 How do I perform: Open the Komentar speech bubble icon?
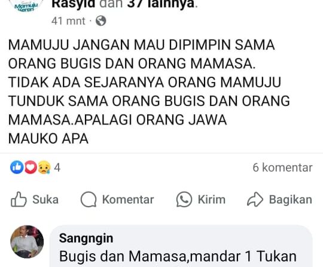pos(89,199)
